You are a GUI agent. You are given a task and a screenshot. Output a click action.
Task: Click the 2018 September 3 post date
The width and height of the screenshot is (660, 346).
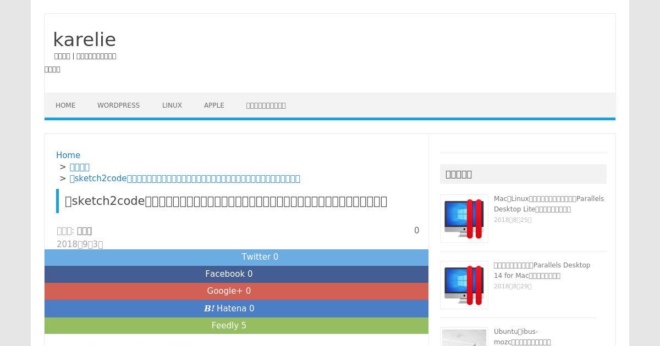point(80,244)
